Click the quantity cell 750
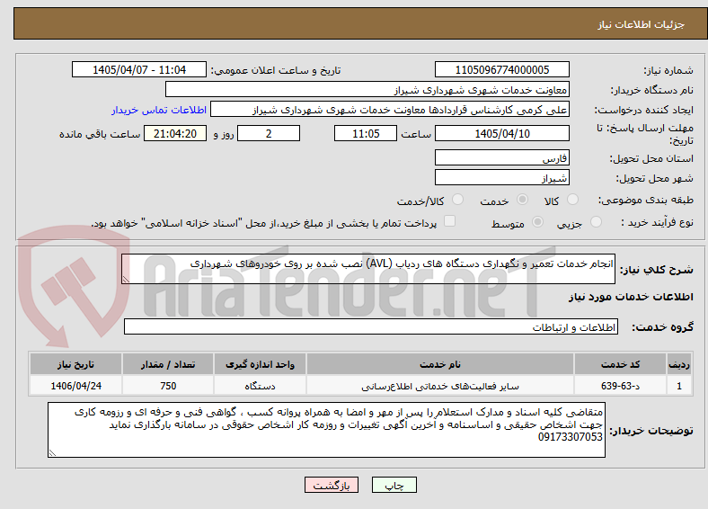 tap(168, 386)
